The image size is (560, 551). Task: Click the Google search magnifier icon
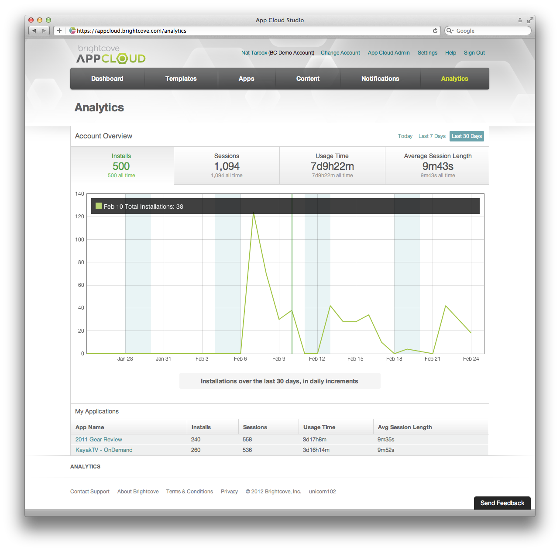point(450,31)
